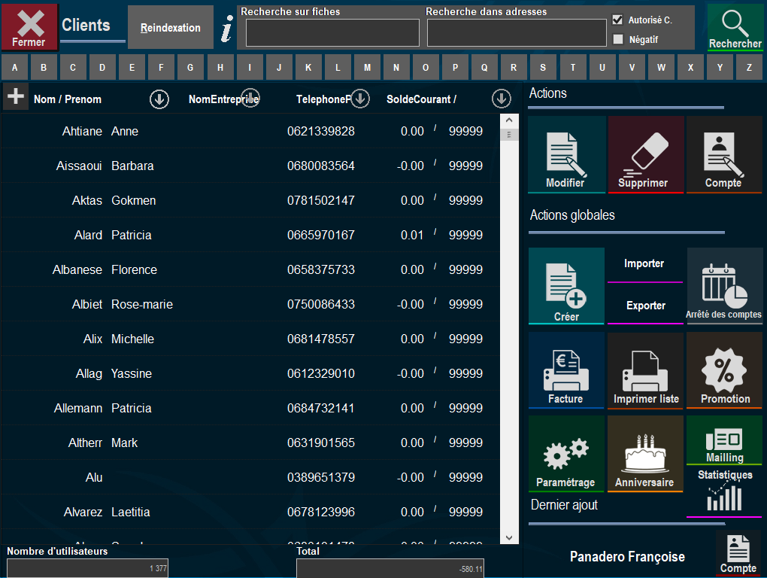Screen dimensions: 767x578
Task: Filter clients by letter M
Action: pyautogui.click(x=367, y=67)
